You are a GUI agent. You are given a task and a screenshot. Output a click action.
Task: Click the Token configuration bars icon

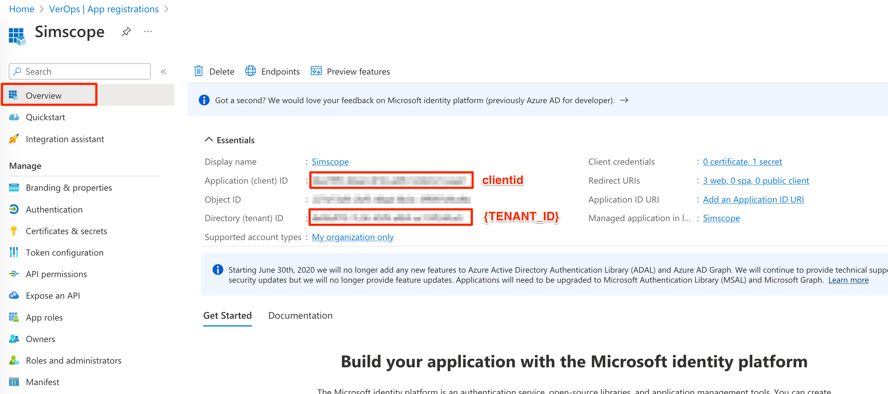click(14, 253)
